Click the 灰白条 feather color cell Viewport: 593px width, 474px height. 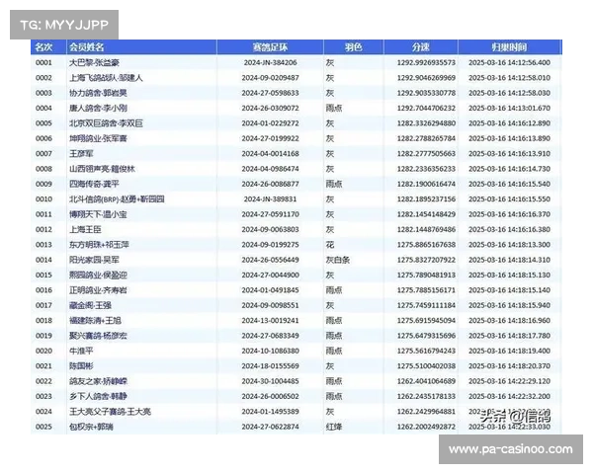click(x=338, y=260)
